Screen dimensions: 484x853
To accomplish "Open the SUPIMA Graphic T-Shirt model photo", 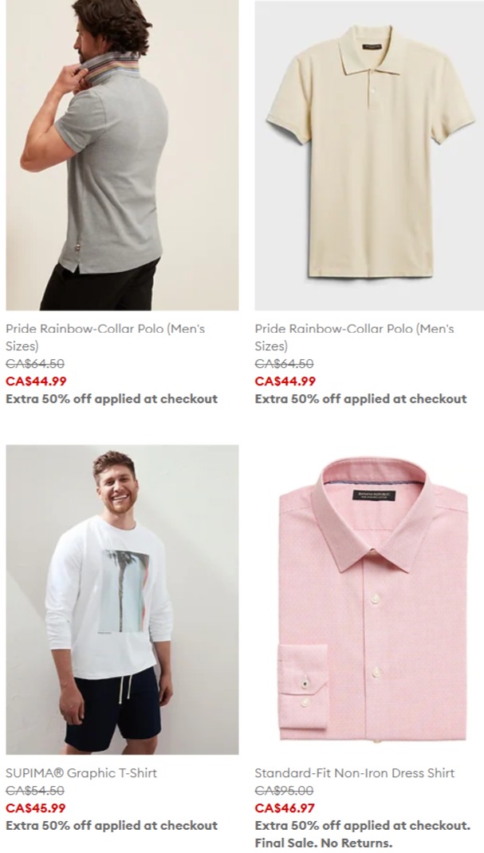I will (x=122, y=599).
